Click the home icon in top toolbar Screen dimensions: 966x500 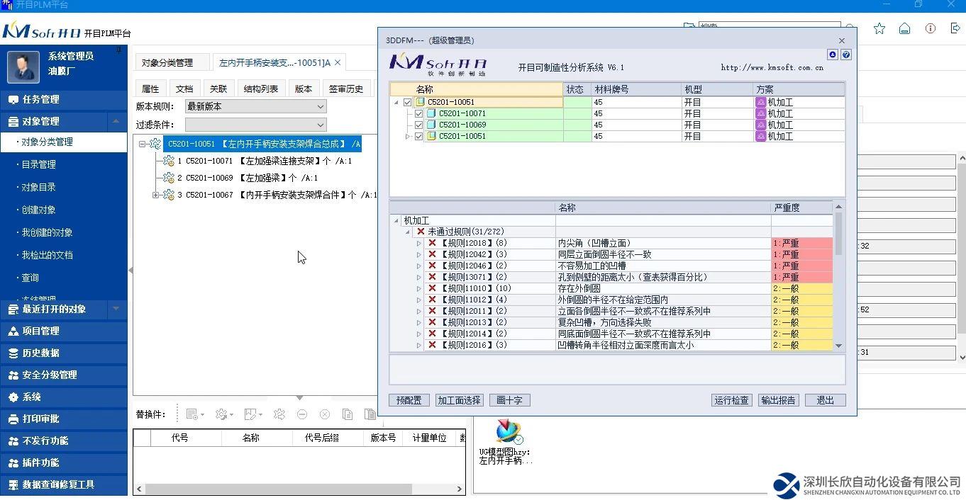(904, 28)
